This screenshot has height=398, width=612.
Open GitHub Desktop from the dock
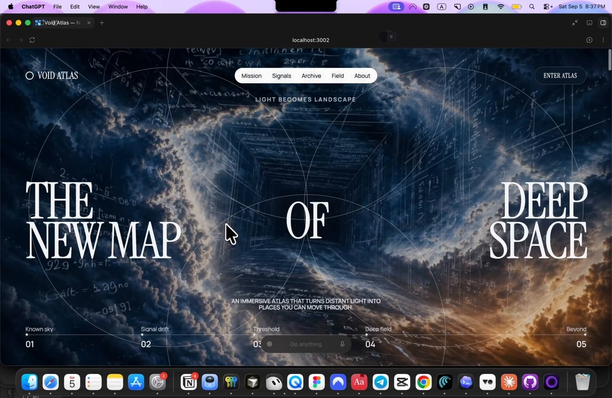(x=529, y=382)
